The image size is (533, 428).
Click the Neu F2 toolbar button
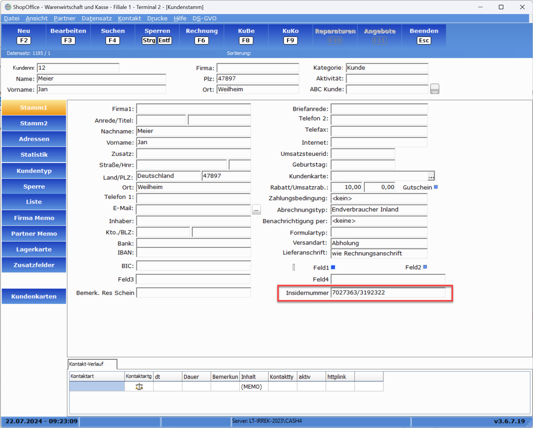(x=24, y=36)
